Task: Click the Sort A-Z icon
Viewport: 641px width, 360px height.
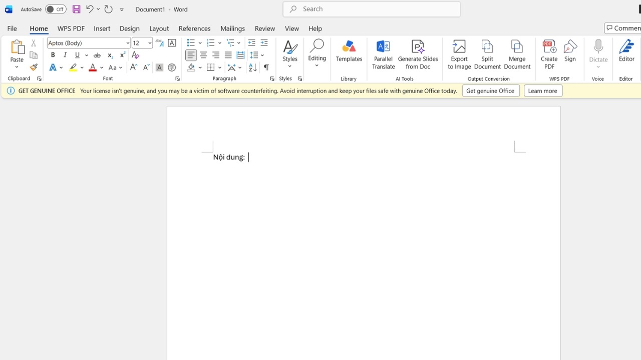Action: point(252,67)
